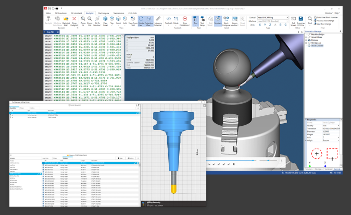
Task: Click the Zoom In magnifier icon
Action: (x=83, y=19)
